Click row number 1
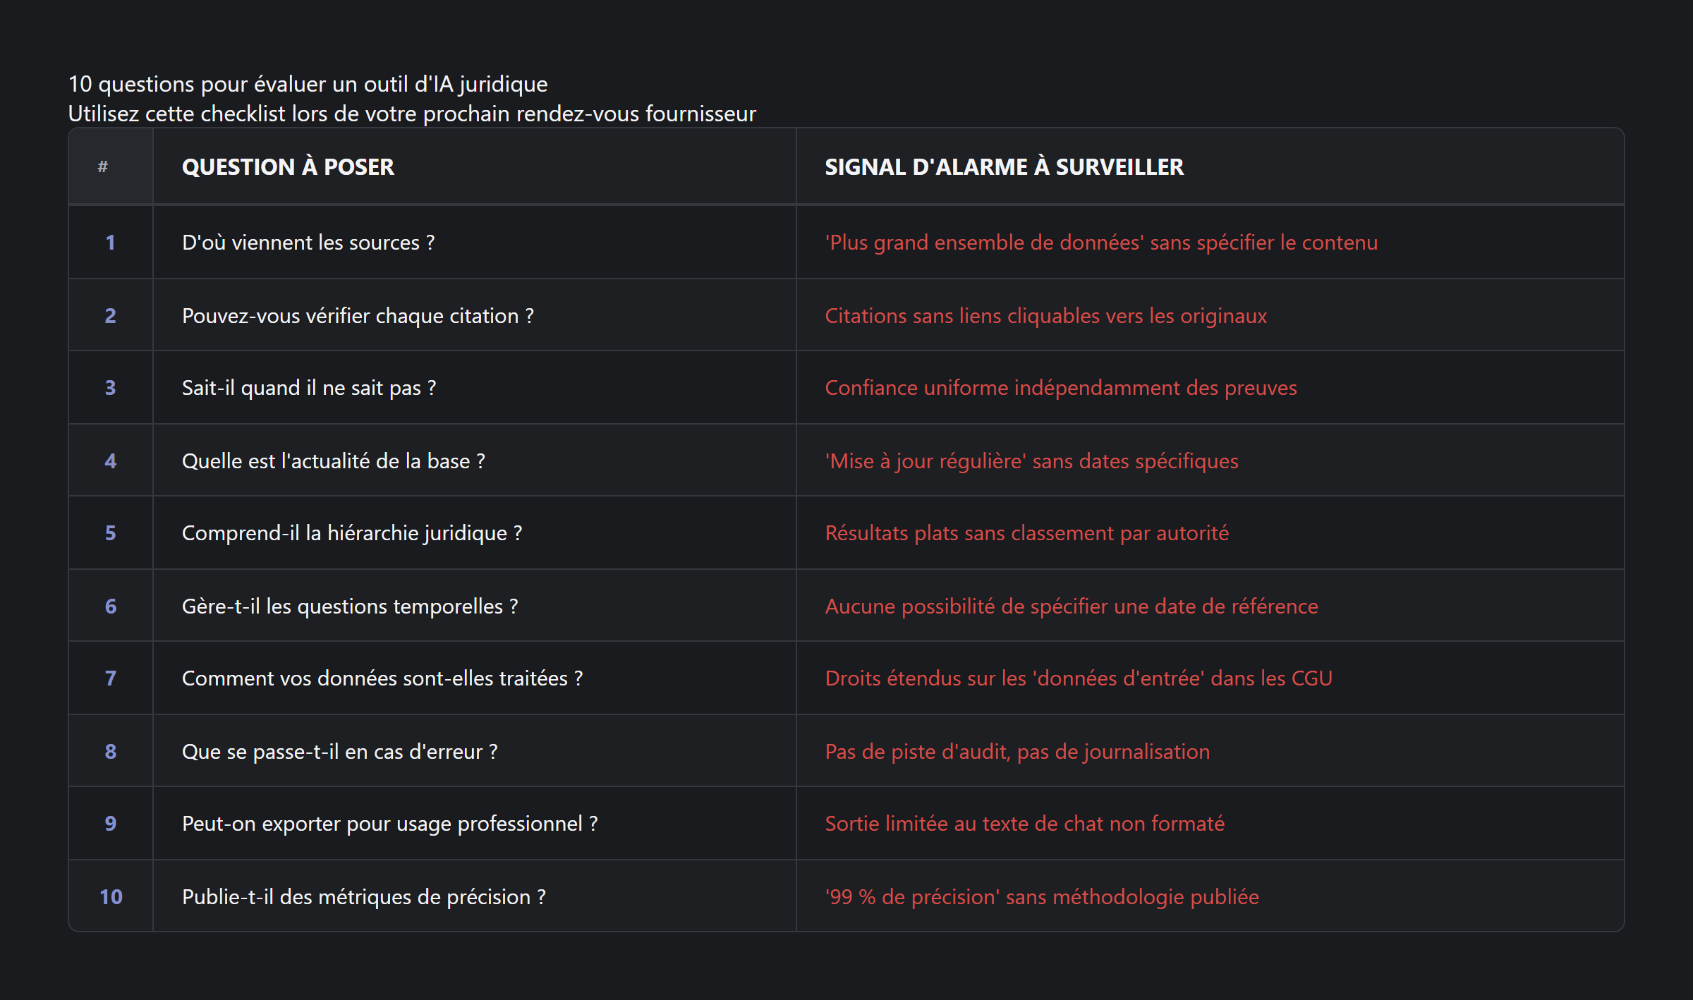1693x1000 pixels. [x=111, y=243]
